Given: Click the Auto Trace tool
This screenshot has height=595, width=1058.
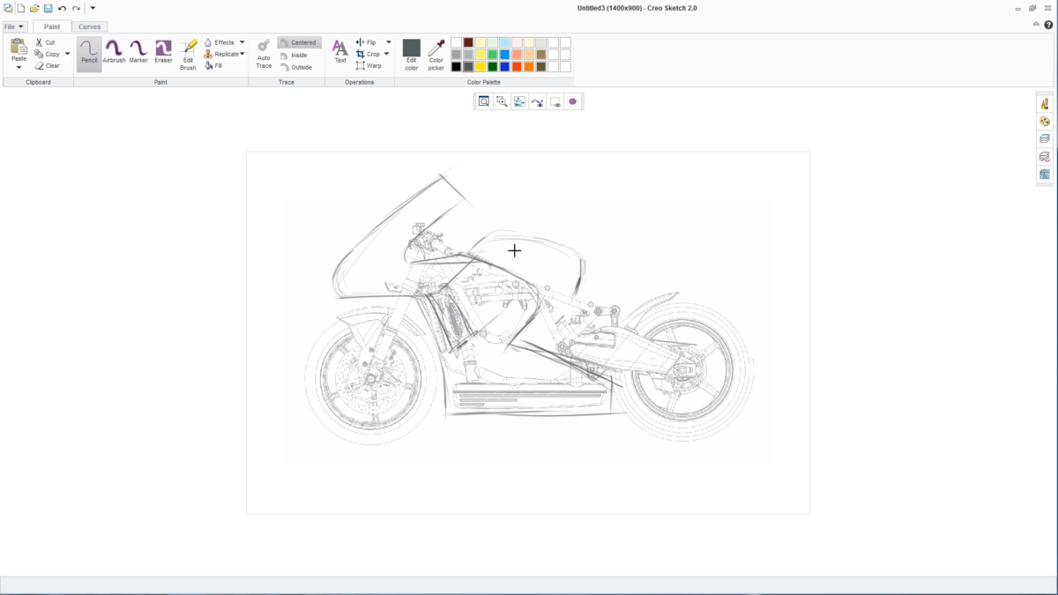Looking at the screenshot, I should click(264, 55).
